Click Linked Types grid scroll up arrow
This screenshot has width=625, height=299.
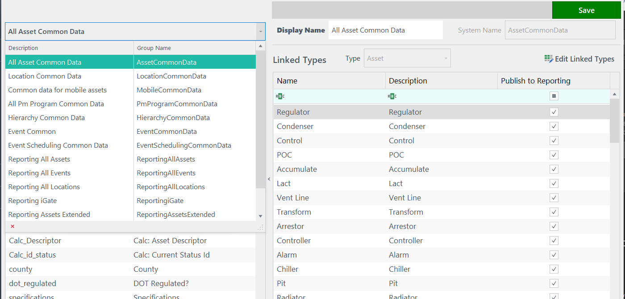click(615, 94)
